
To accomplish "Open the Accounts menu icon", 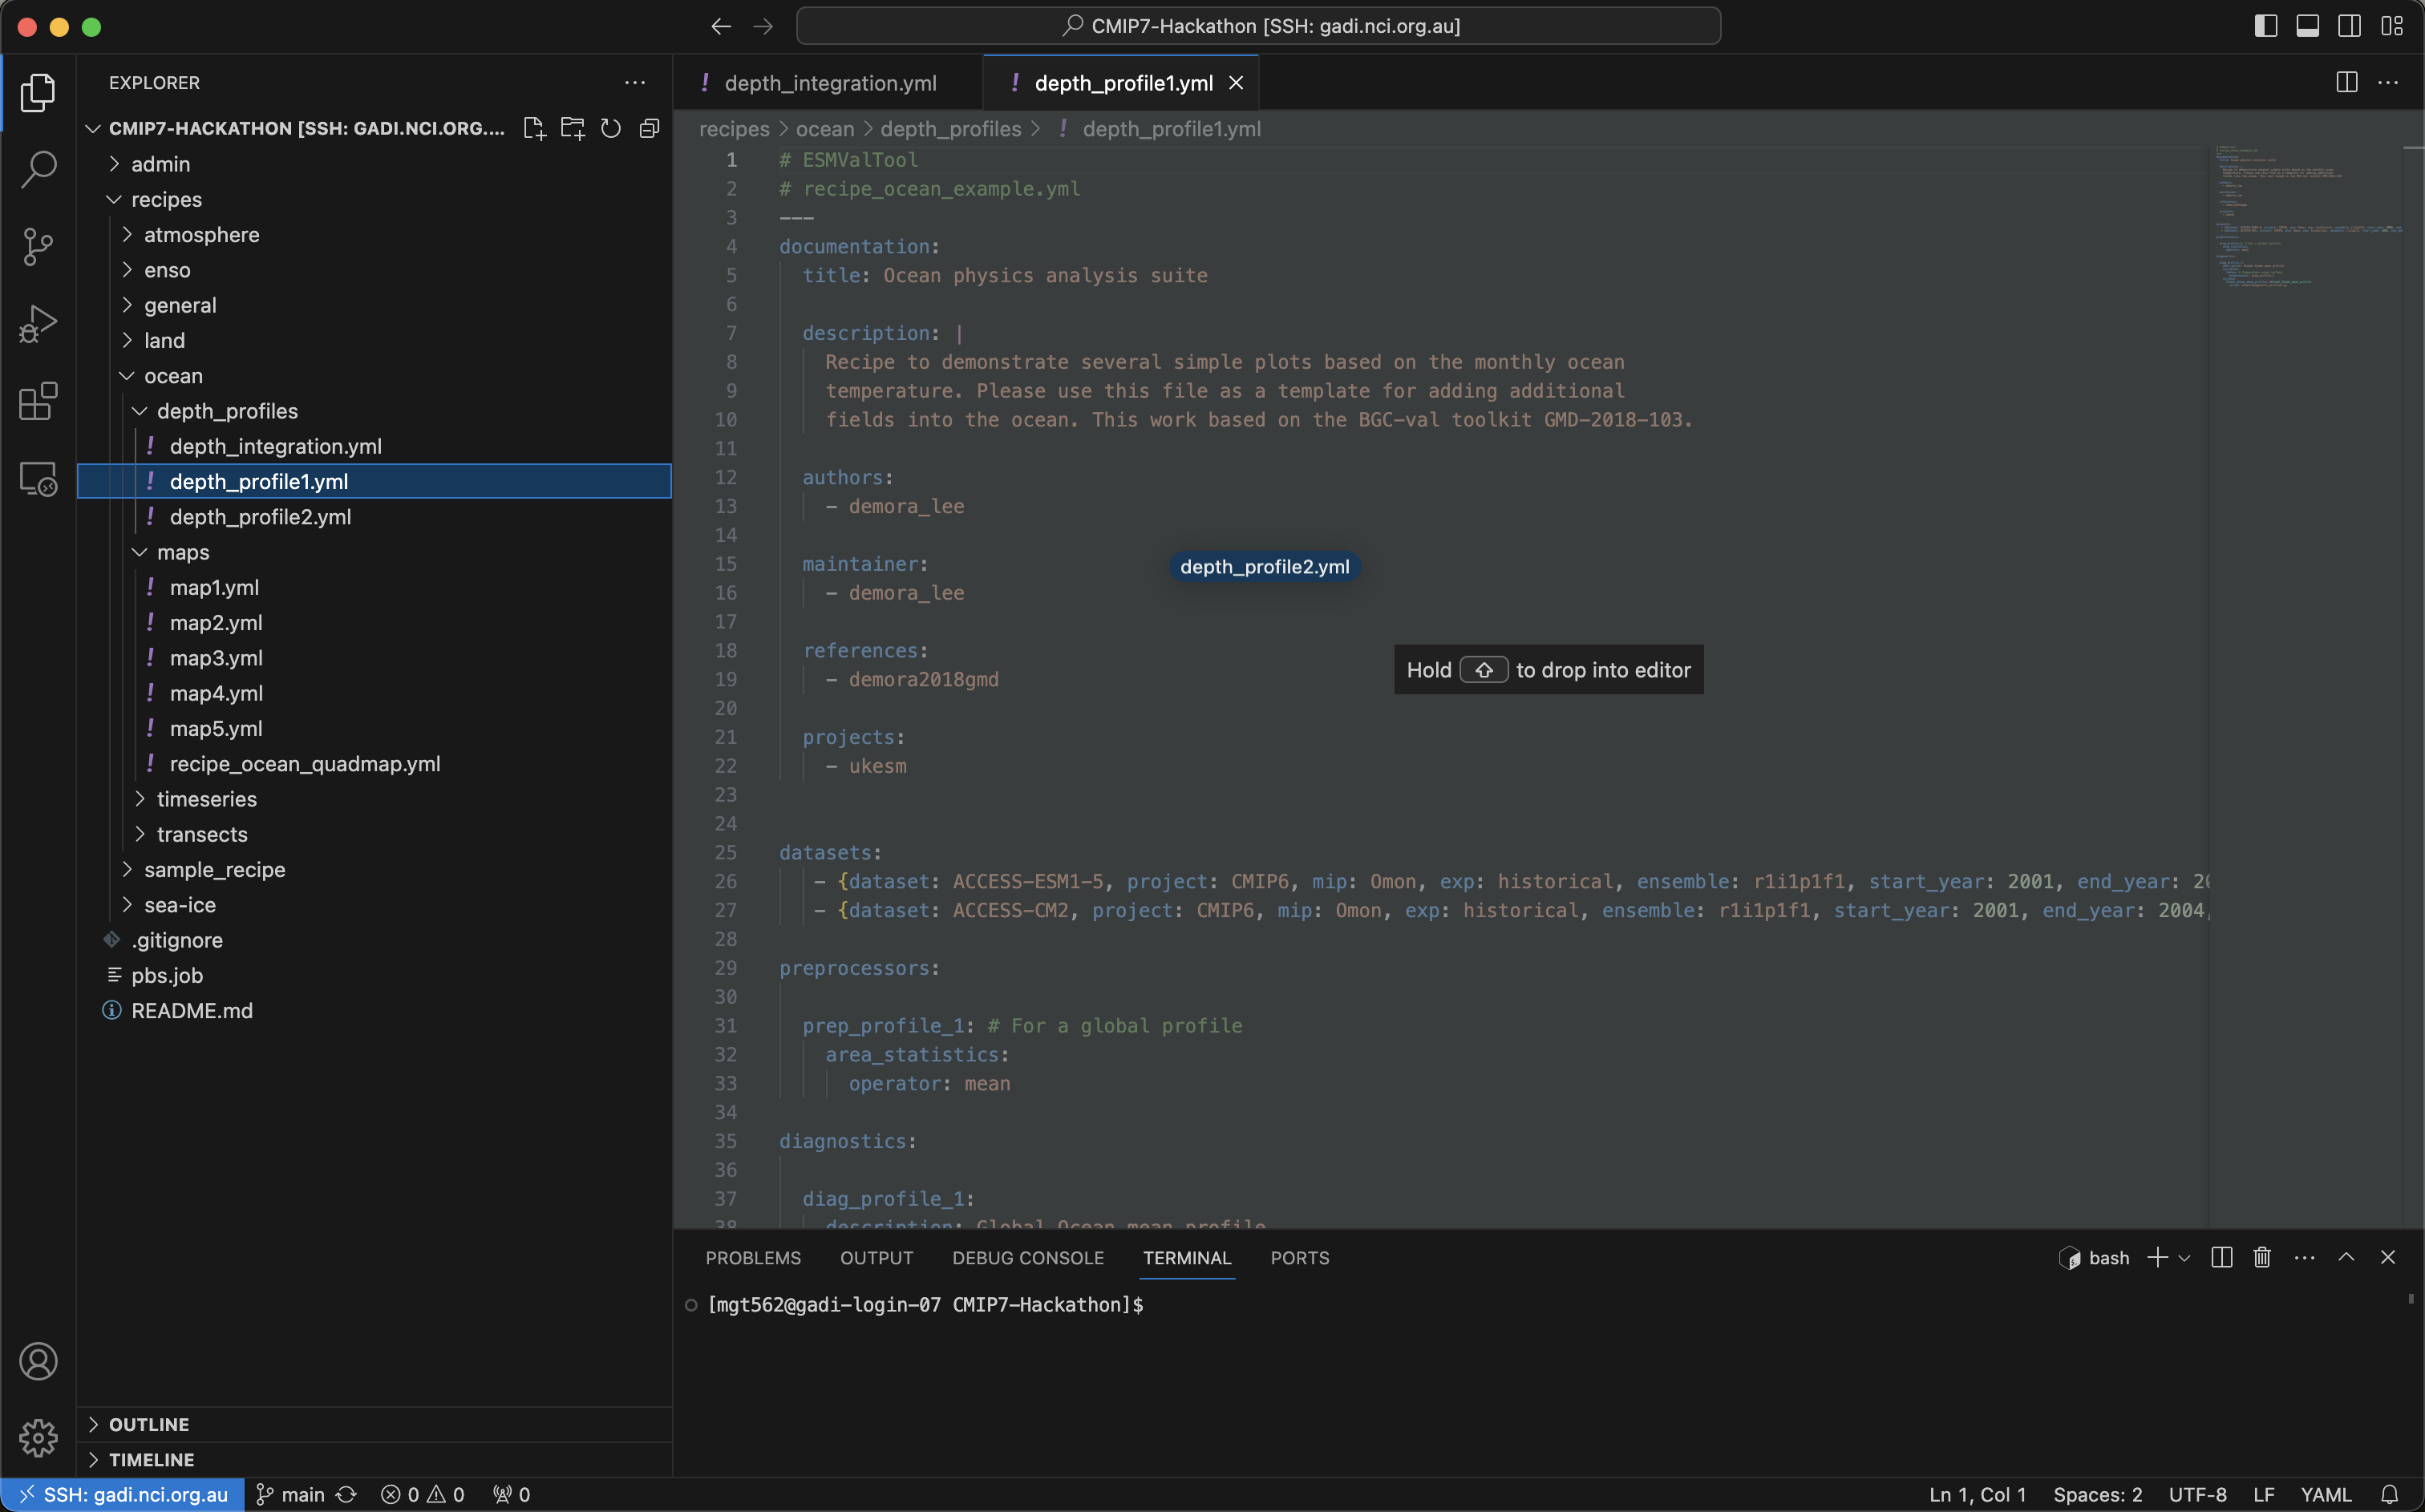I will [38, 1361].
